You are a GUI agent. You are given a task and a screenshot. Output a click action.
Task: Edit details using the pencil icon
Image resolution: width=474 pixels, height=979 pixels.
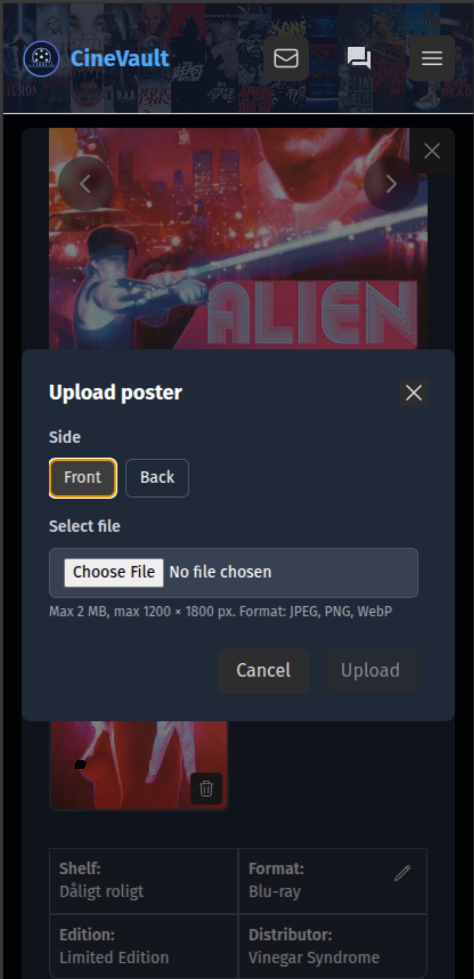pyautogui.click(x=403, y=873)
